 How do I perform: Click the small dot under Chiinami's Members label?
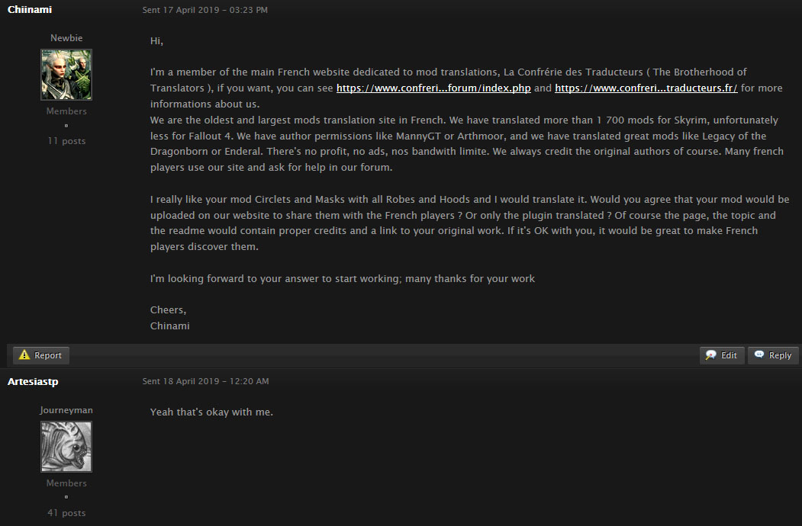pyautogui.click(x=66, y=125)
